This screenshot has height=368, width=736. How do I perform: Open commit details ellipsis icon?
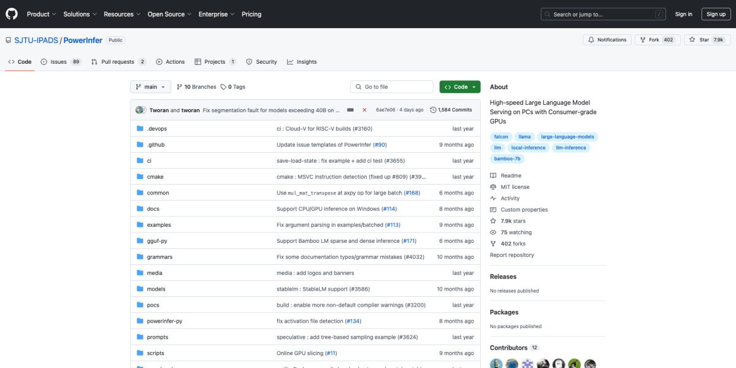[350, 110]
